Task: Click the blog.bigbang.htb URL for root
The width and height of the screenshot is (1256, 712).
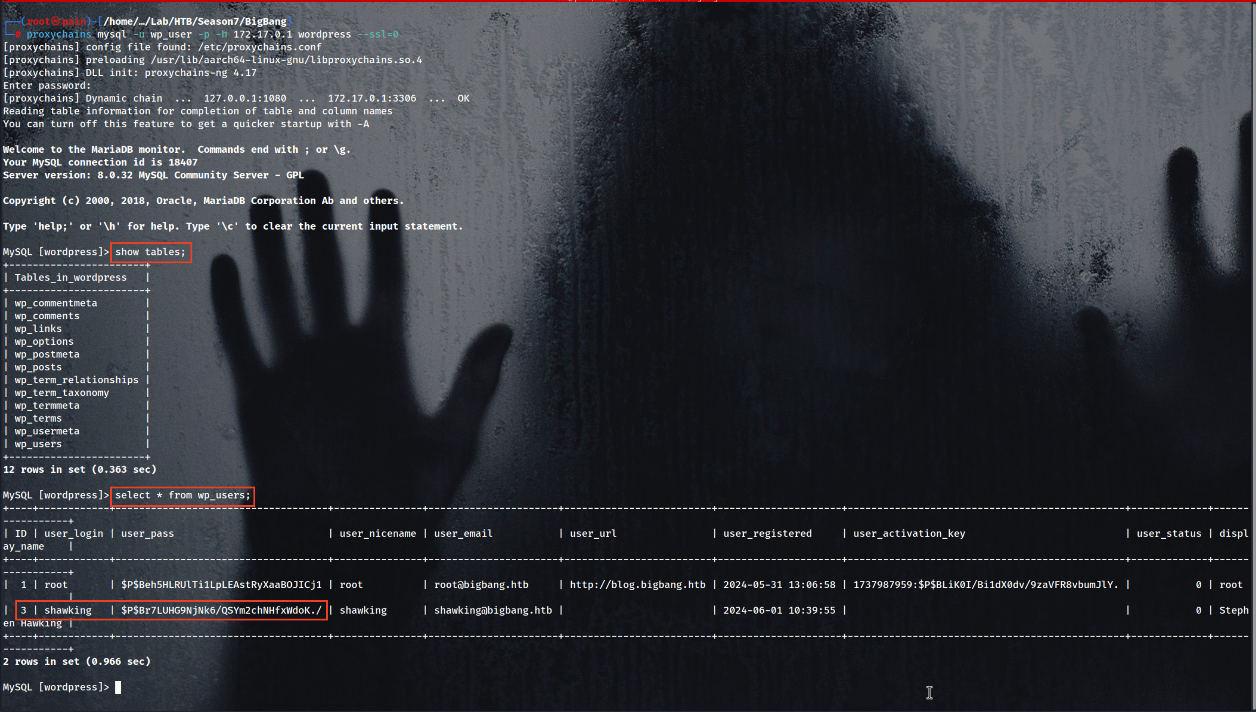Action: point(637,585)
